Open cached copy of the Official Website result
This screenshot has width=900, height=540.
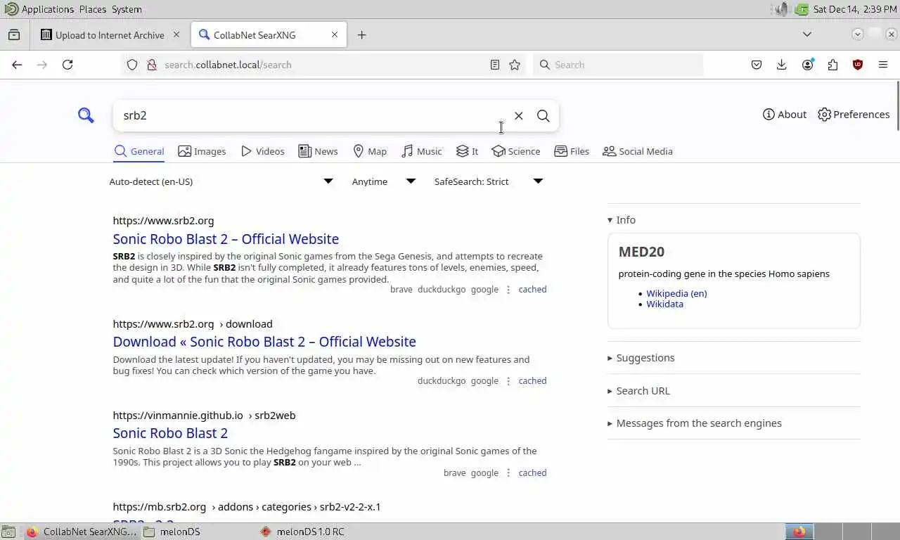[532, 290]
